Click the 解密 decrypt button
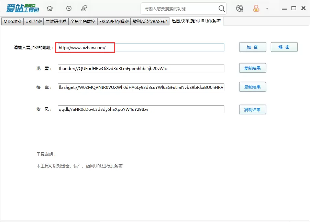310x222 pixels. pos(284,47)
